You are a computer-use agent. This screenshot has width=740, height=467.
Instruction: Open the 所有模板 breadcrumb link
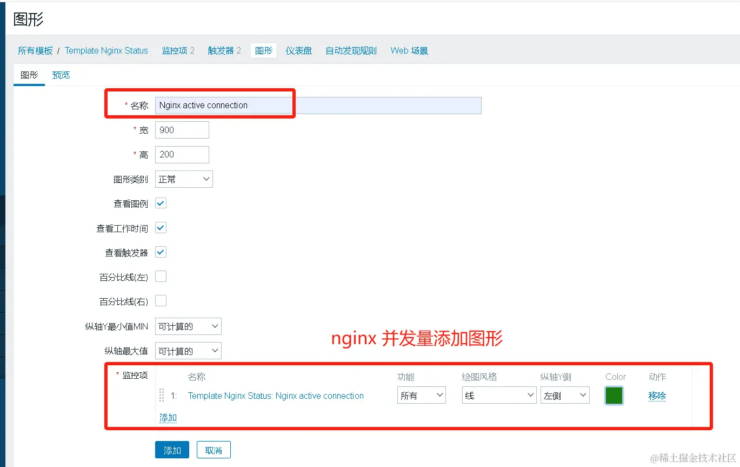point(36,50)
